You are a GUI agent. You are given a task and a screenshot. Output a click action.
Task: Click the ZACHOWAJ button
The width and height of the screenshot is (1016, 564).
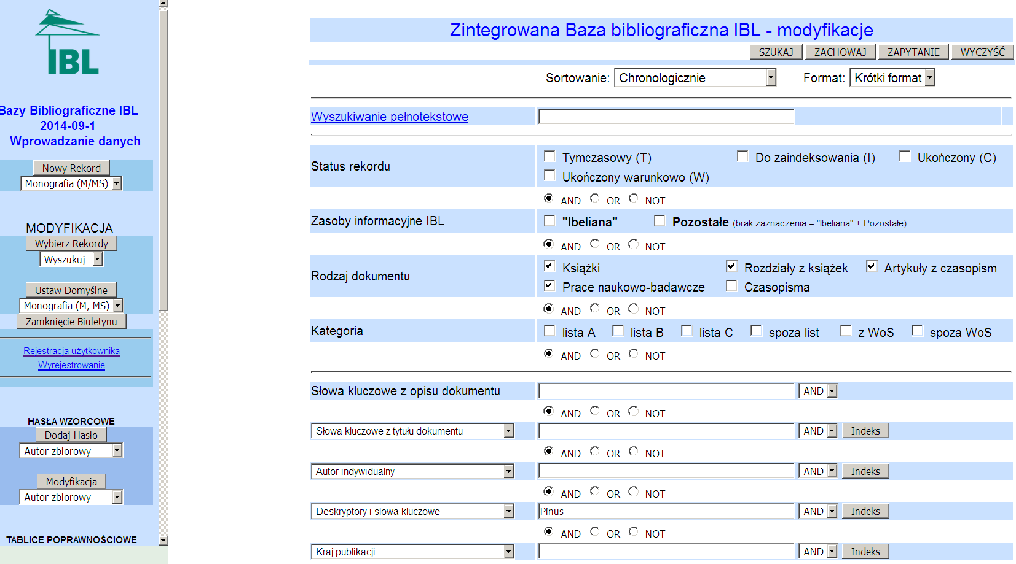840,52
